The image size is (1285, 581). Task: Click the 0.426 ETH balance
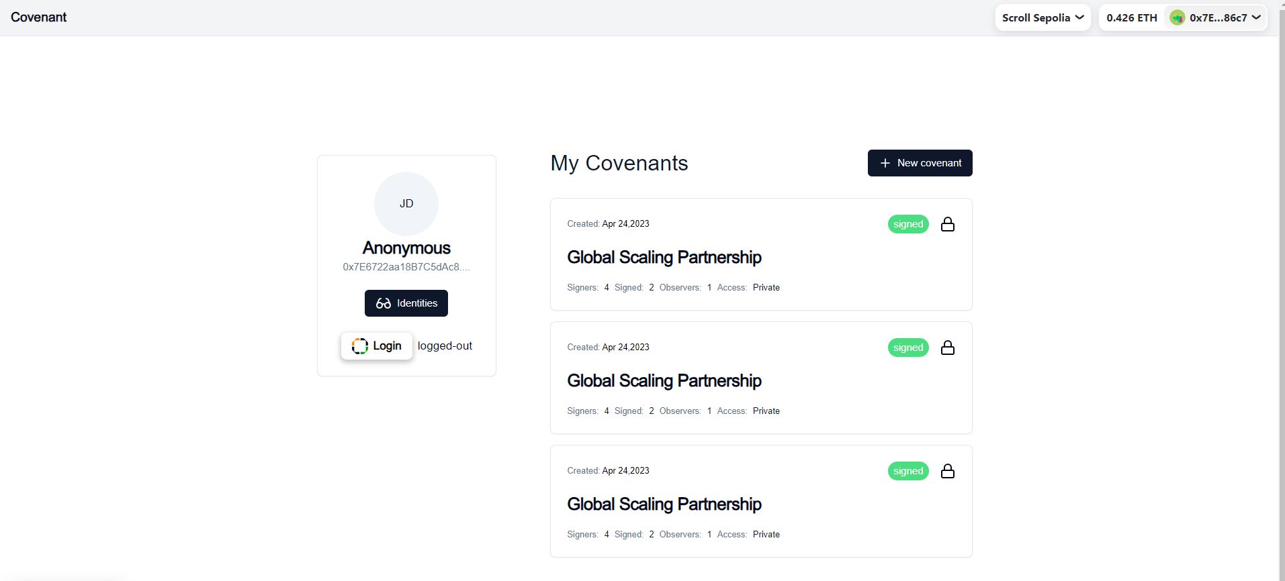pyautogui.click(x=1132, y=18)
